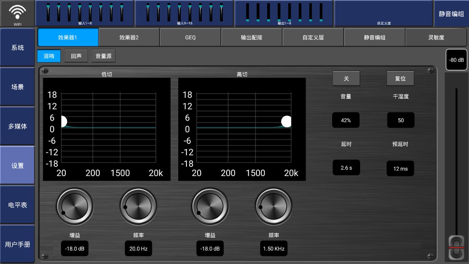Click the 低切 增益 -18.0 dB value box
This screenshot has width=469, height=264.
[75, 249]
